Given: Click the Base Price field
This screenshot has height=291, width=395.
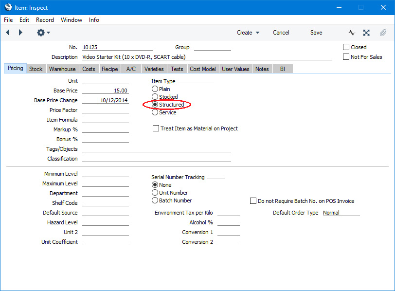Looking at the screenshot, I should pos(106,91).
